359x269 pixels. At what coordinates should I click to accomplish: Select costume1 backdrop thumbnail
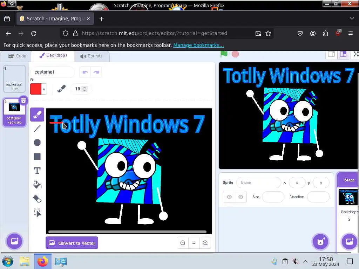tap(14, 112)
